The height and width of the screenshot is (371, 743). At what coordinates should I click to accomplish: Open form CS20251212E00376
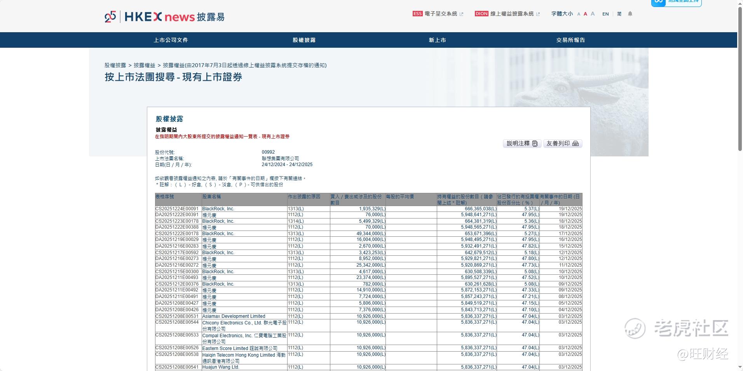coord(177,284)
